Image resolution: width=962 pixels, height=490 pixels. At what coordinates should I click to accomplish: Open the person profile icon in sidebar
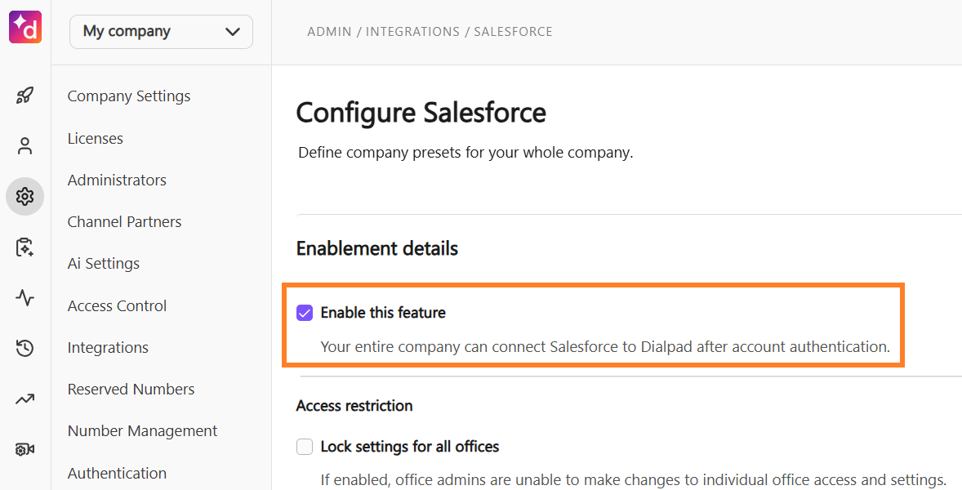(24, 146)
